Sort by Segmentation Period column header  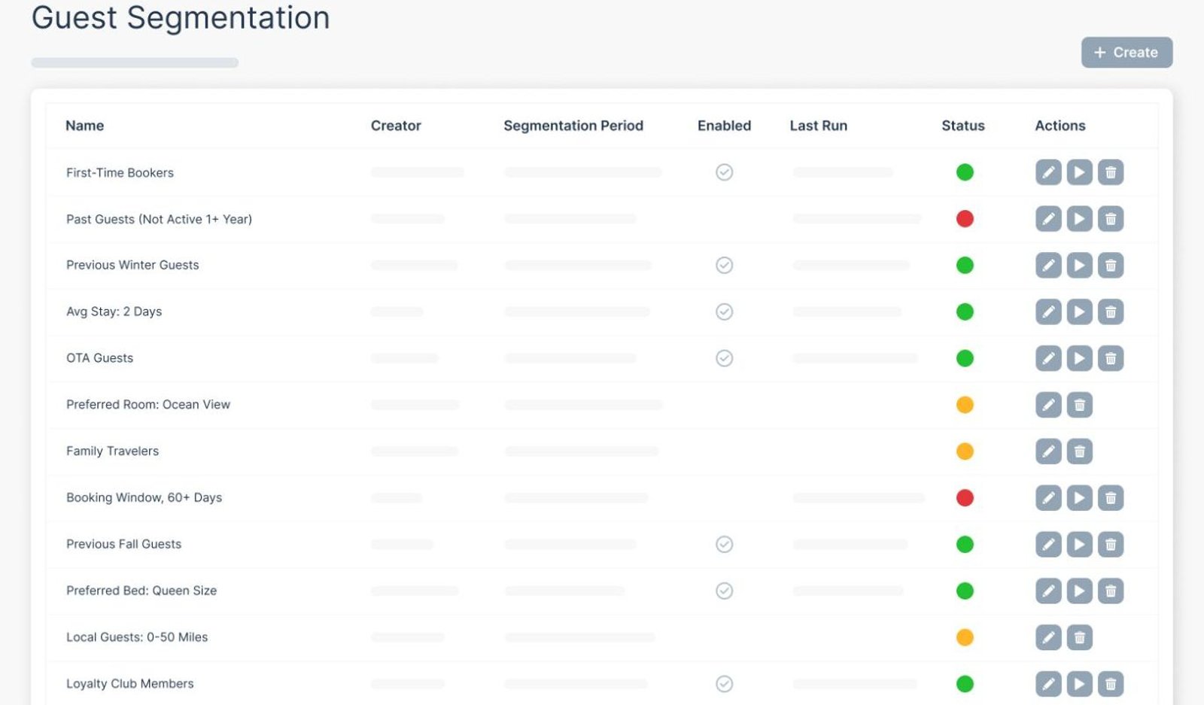573,126
